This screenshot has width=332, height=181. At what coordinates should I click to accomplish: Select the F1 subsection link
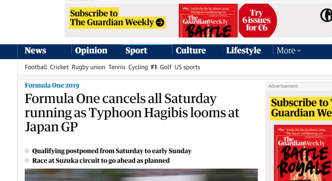[154, 67]
